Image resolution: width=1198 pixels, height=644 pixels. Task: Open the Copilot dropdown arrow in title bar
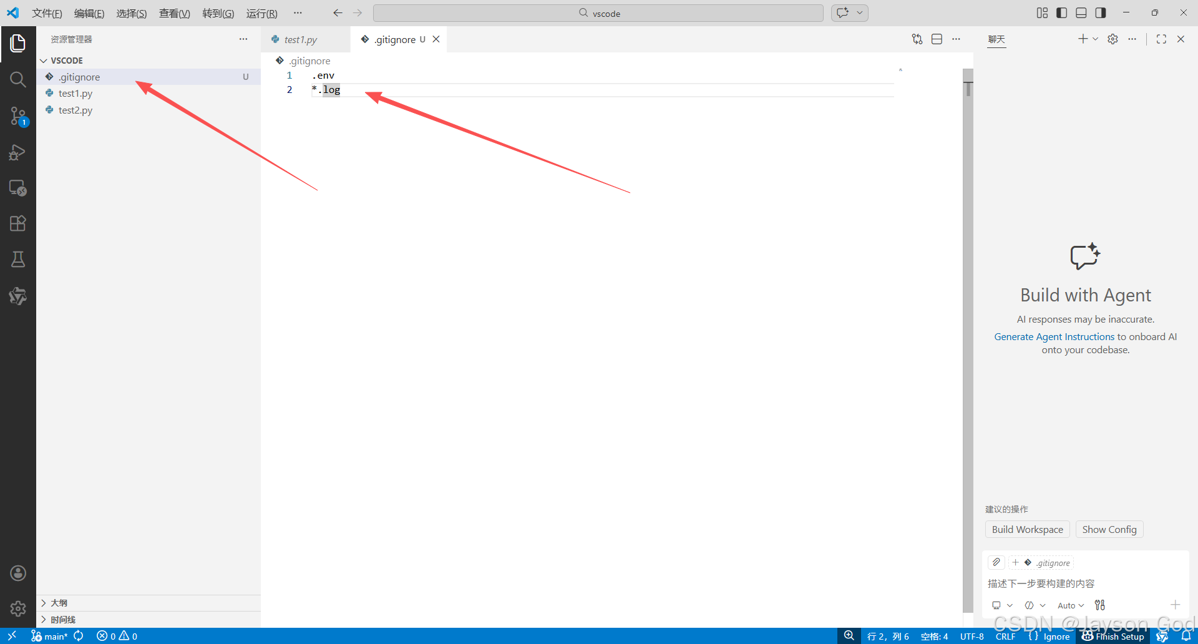click(860, 13)
